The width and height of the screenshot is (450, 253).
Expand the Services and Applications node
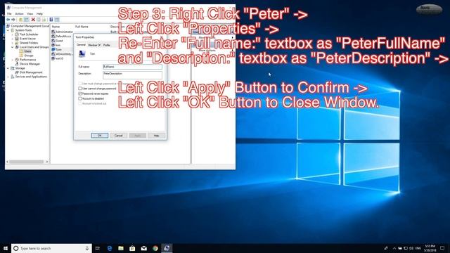point(8,77)
